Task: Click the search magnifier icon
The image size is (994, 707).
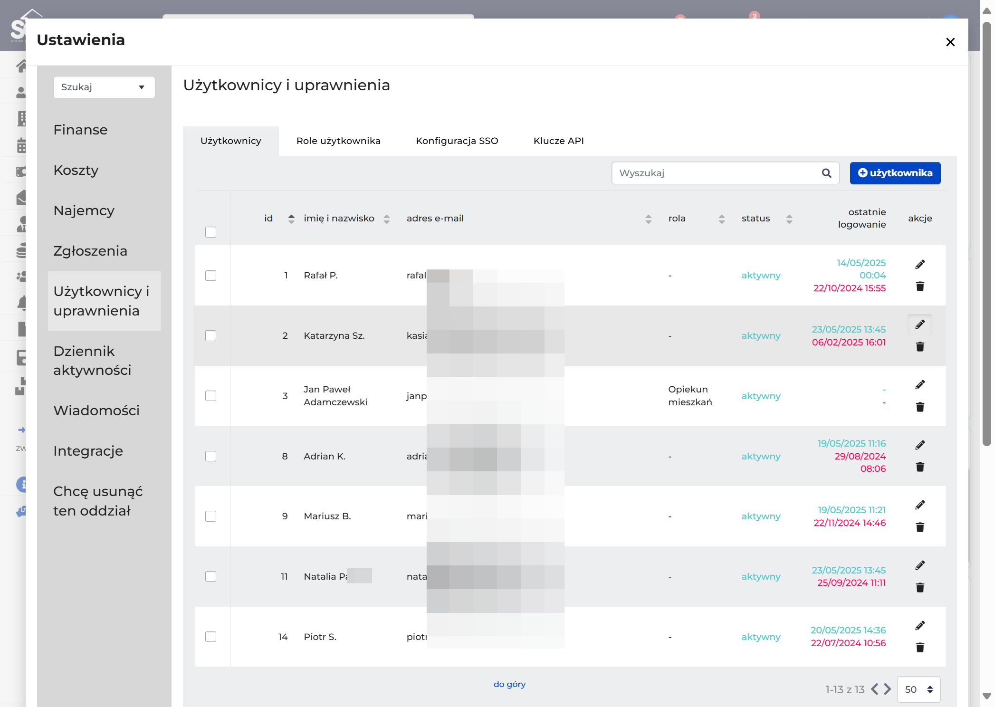Action: (827, 173)
